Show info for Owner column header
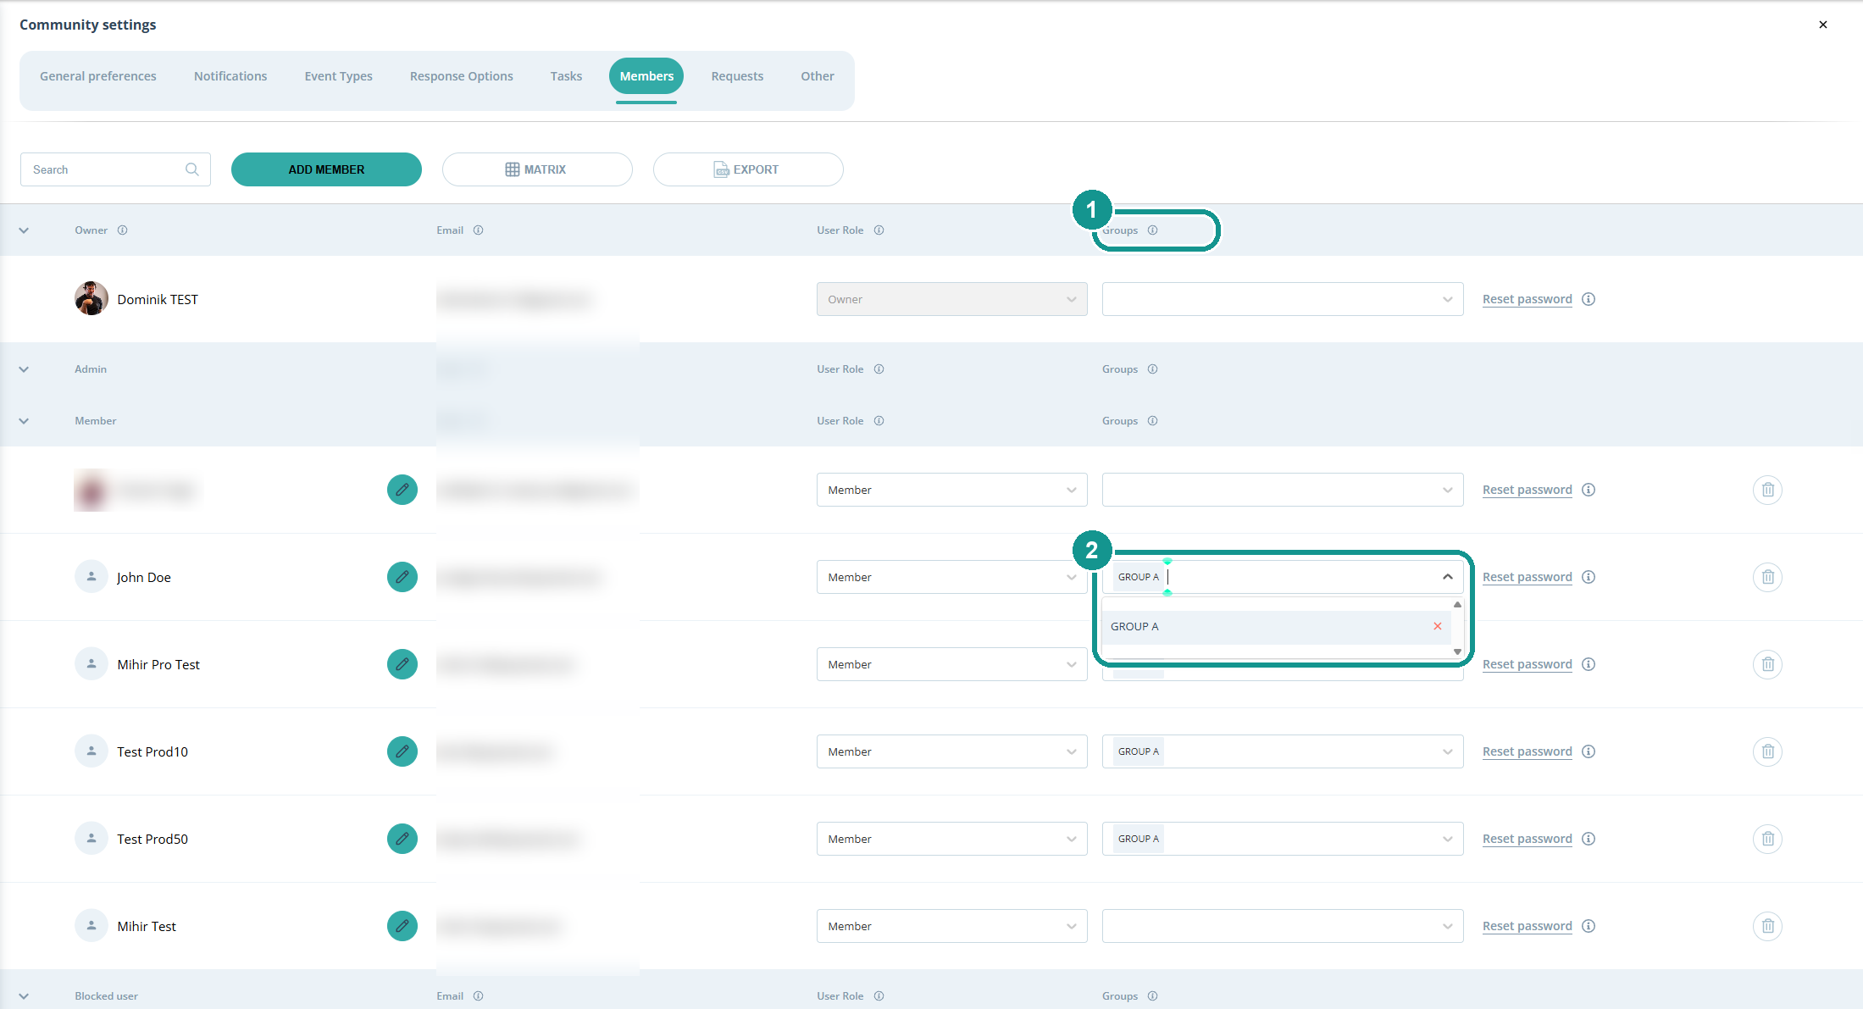Viewport: 1863px width, 1009px height. tap(122, 230)
